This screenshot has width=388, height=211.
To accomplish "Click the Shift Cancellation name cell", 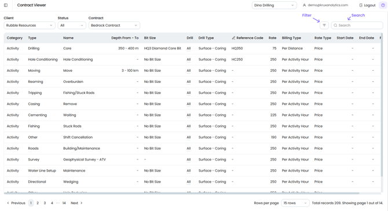I will 78,137.
